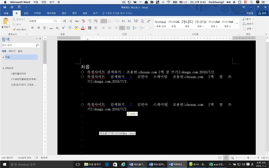Apply the 제목 1 style

pyautogui.click(x=200, y=24)
